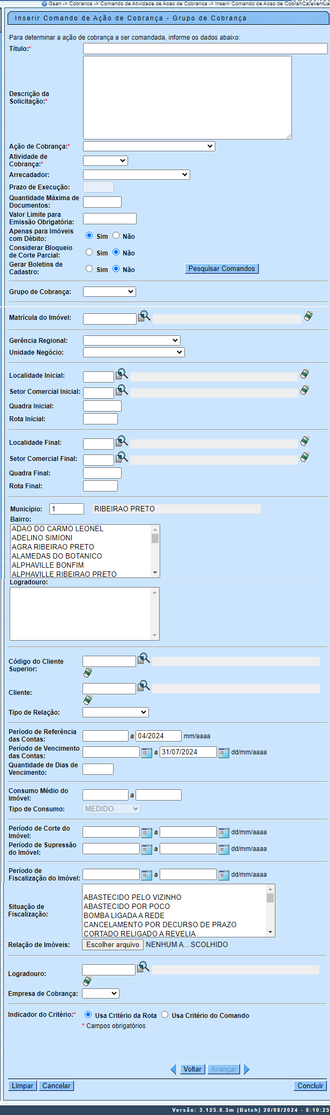Click Voltar button
330x1115 pixels.
pyautogui.click(x=192, y=1069)
